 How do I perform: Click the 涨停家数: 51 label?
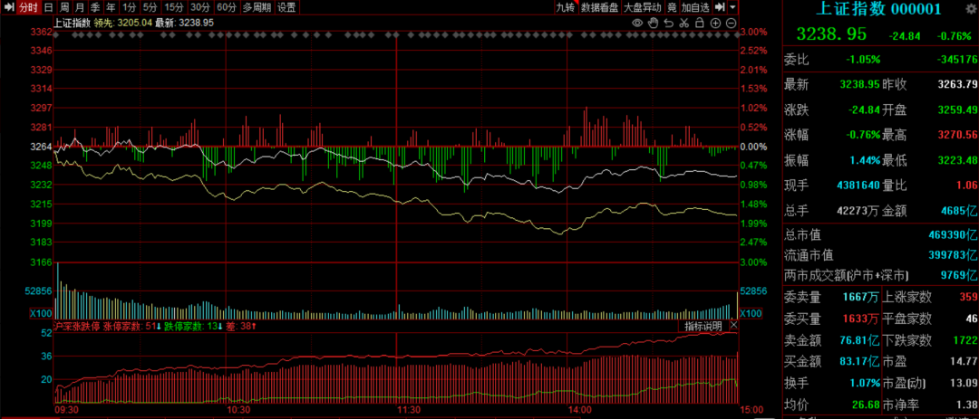click(131, 326)
